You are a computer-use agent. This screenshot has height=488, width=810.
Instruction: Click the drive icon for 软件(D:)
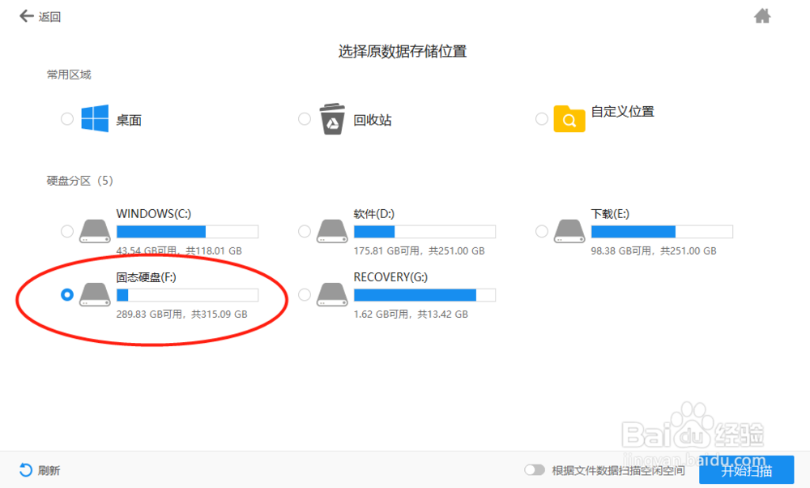pos(332,230)
